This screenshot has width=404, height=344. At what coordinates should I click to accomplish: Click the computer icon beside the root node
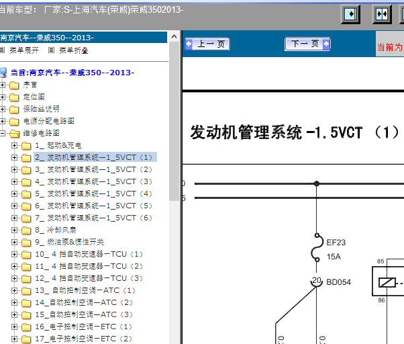coord(3,73)
